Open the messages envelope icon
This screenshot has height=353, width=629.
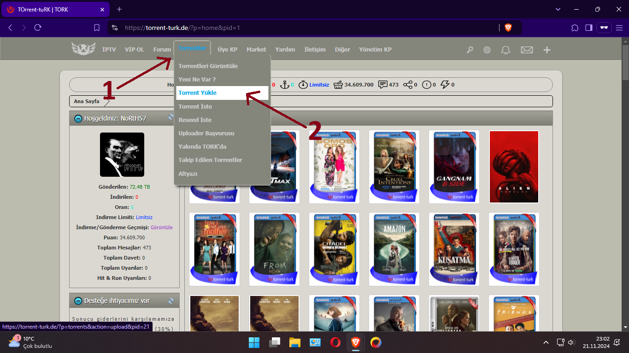pos(527,50)
